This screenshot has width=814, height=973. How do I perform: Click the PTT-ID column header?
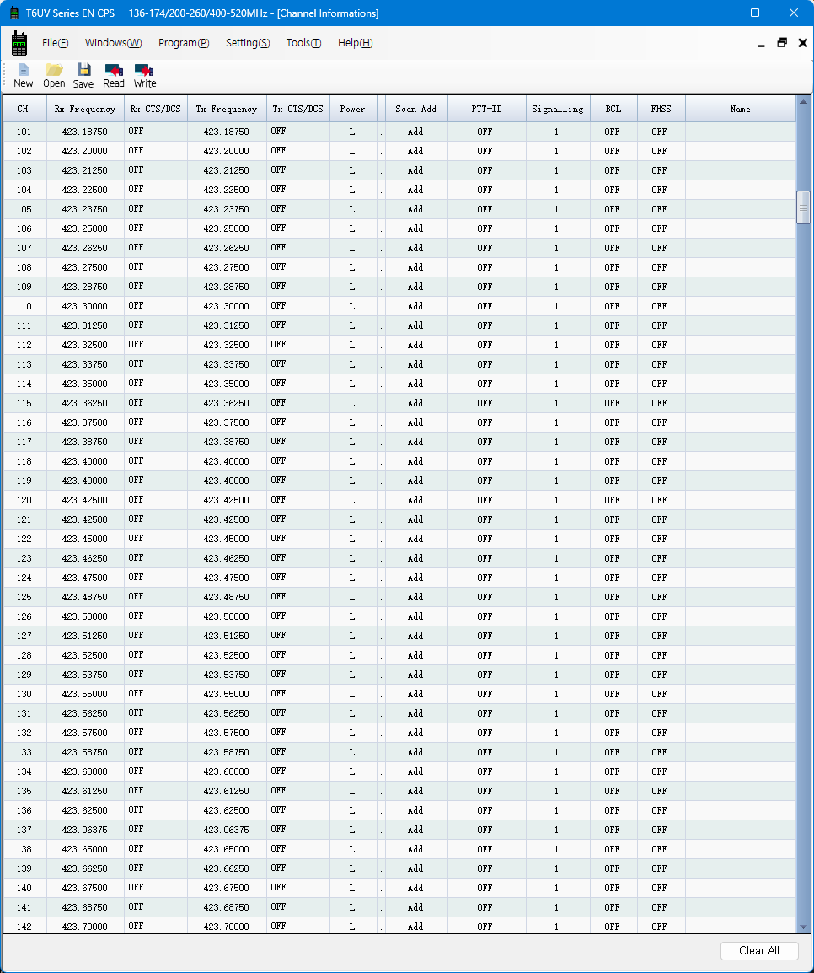point(487,110)
